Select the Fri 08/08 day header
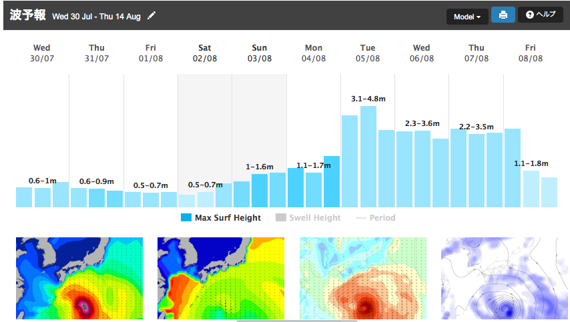The width and height of the screenshot is (570, 322). point(530,53)
